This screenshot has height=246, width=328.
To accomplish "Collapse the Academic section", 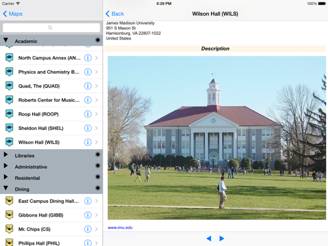I will click(x=6, y=40).
